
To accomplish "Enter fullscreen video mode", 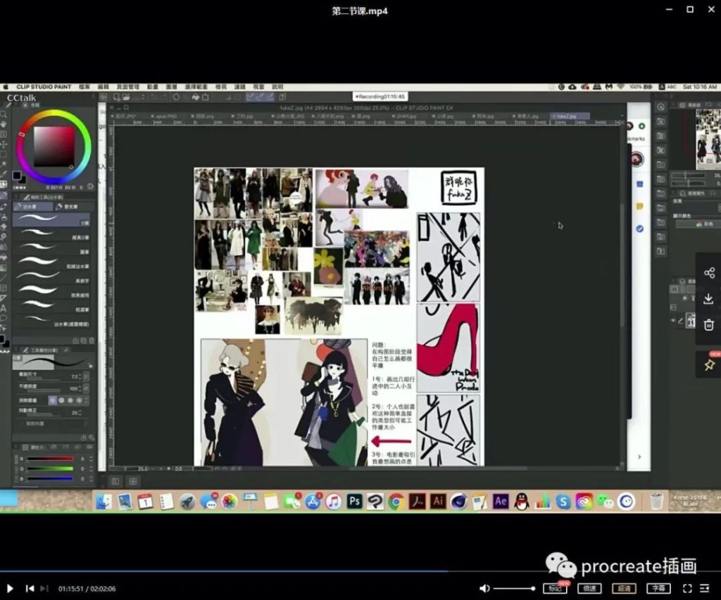I will tap(687, 588).
